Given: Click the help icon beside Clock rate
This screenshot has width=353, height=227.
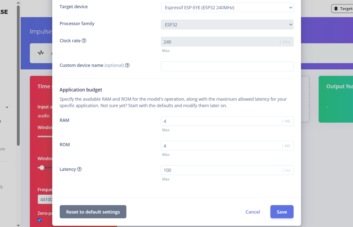Looking at the screenshot, I should (84, 41).
